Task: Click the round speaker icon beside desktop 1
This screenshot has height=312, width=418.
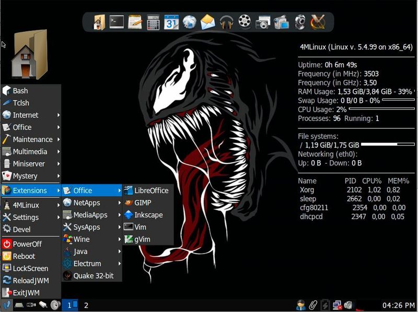Action: (x=55, y=305)
